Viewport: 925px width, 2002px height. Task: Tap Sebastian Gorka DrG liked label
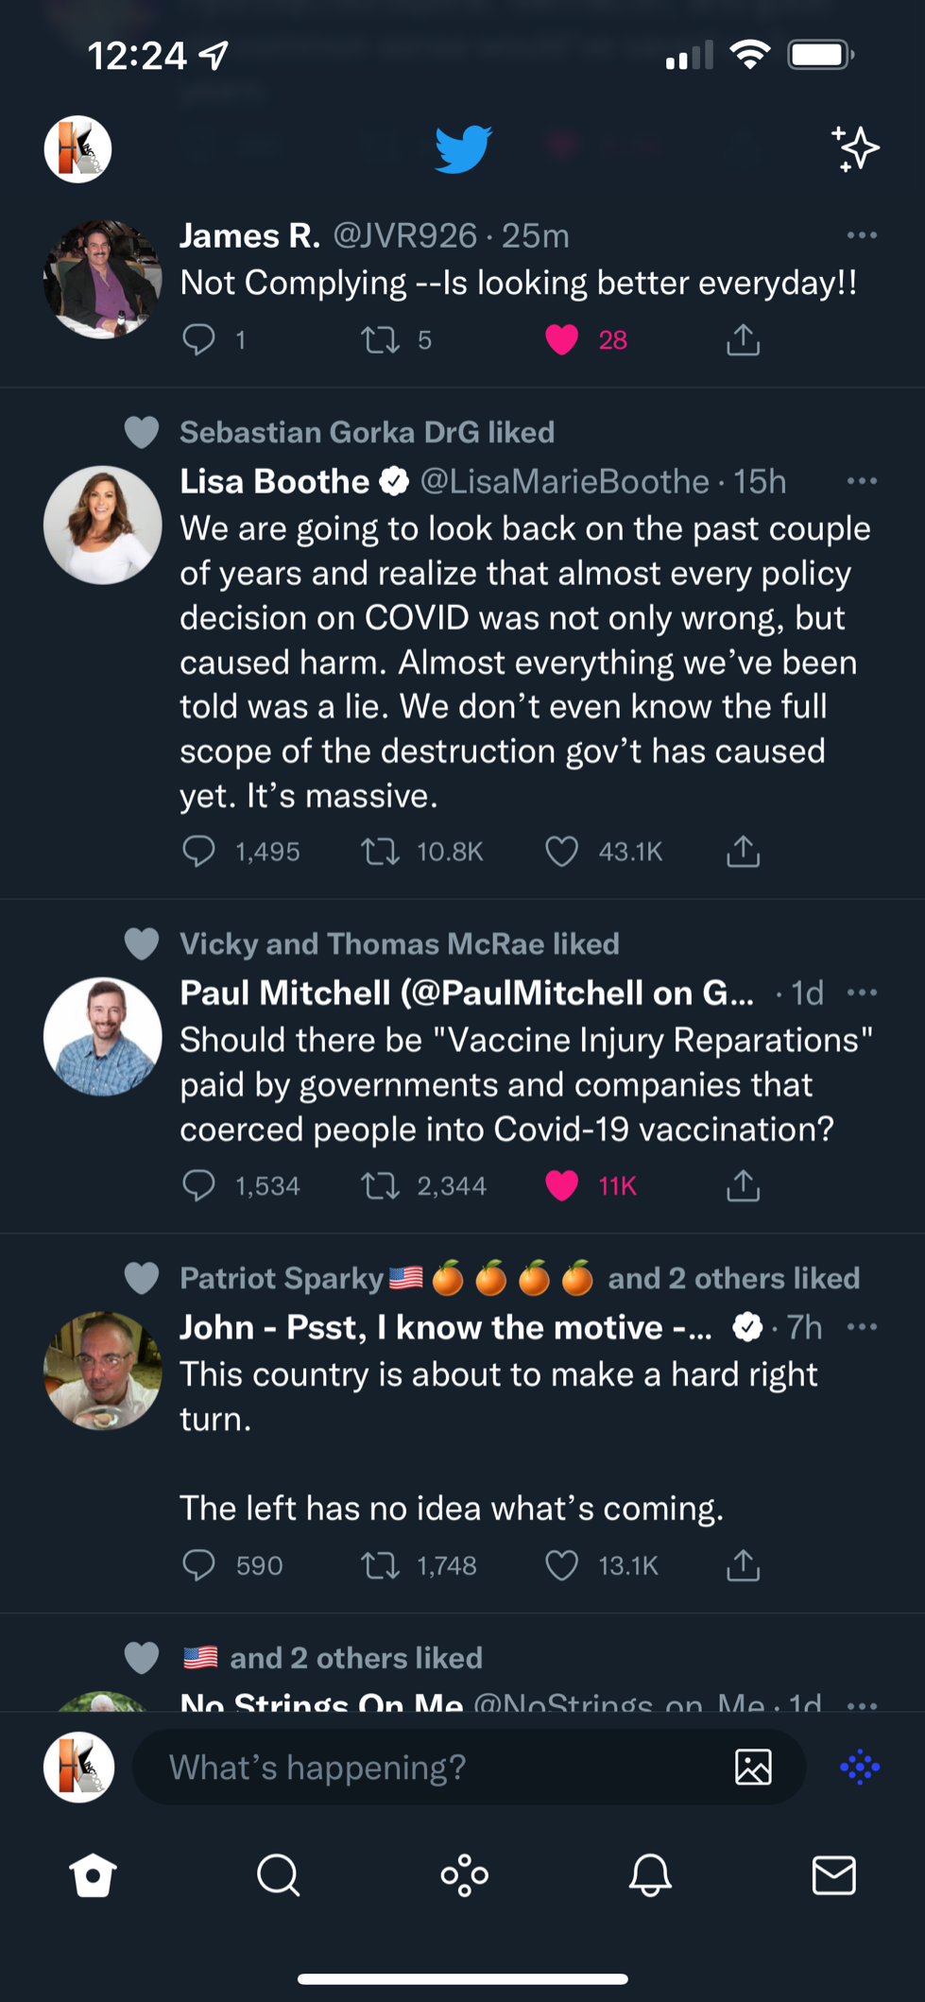(x=367, y=433)
